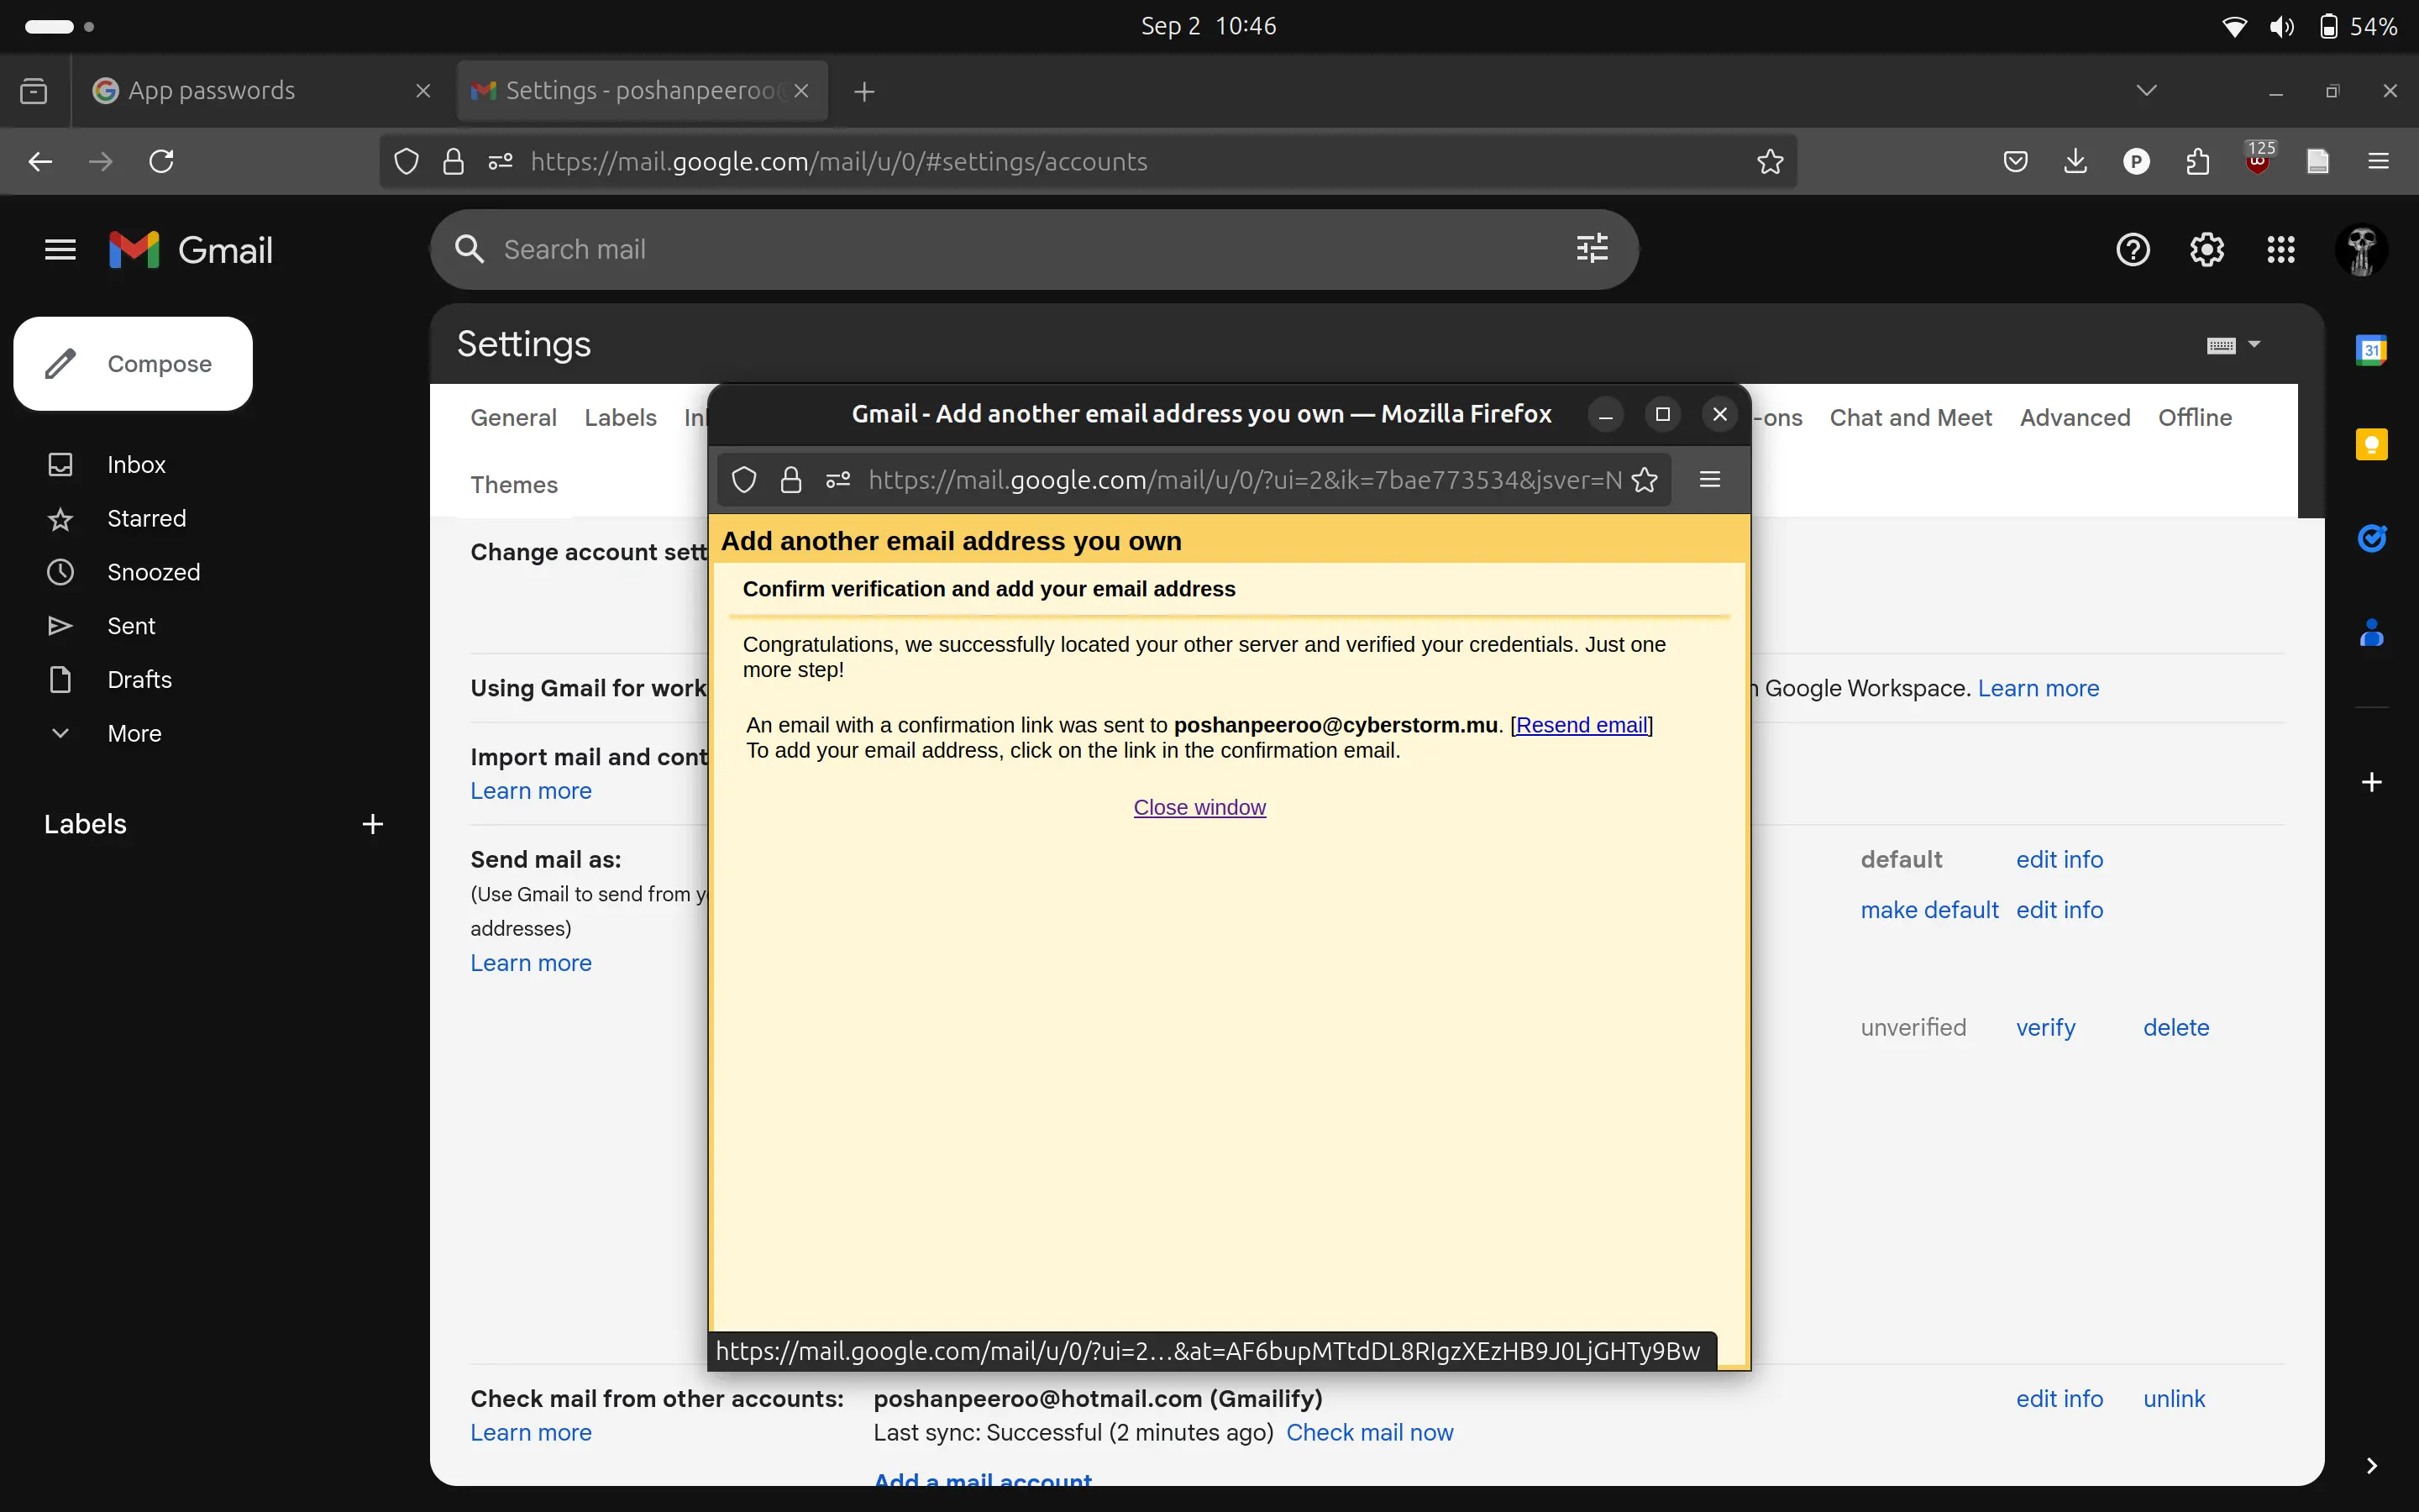The image size is (2419, 1512).
Task: Open Google Keep side panel icon
Action: (2371, 444)
